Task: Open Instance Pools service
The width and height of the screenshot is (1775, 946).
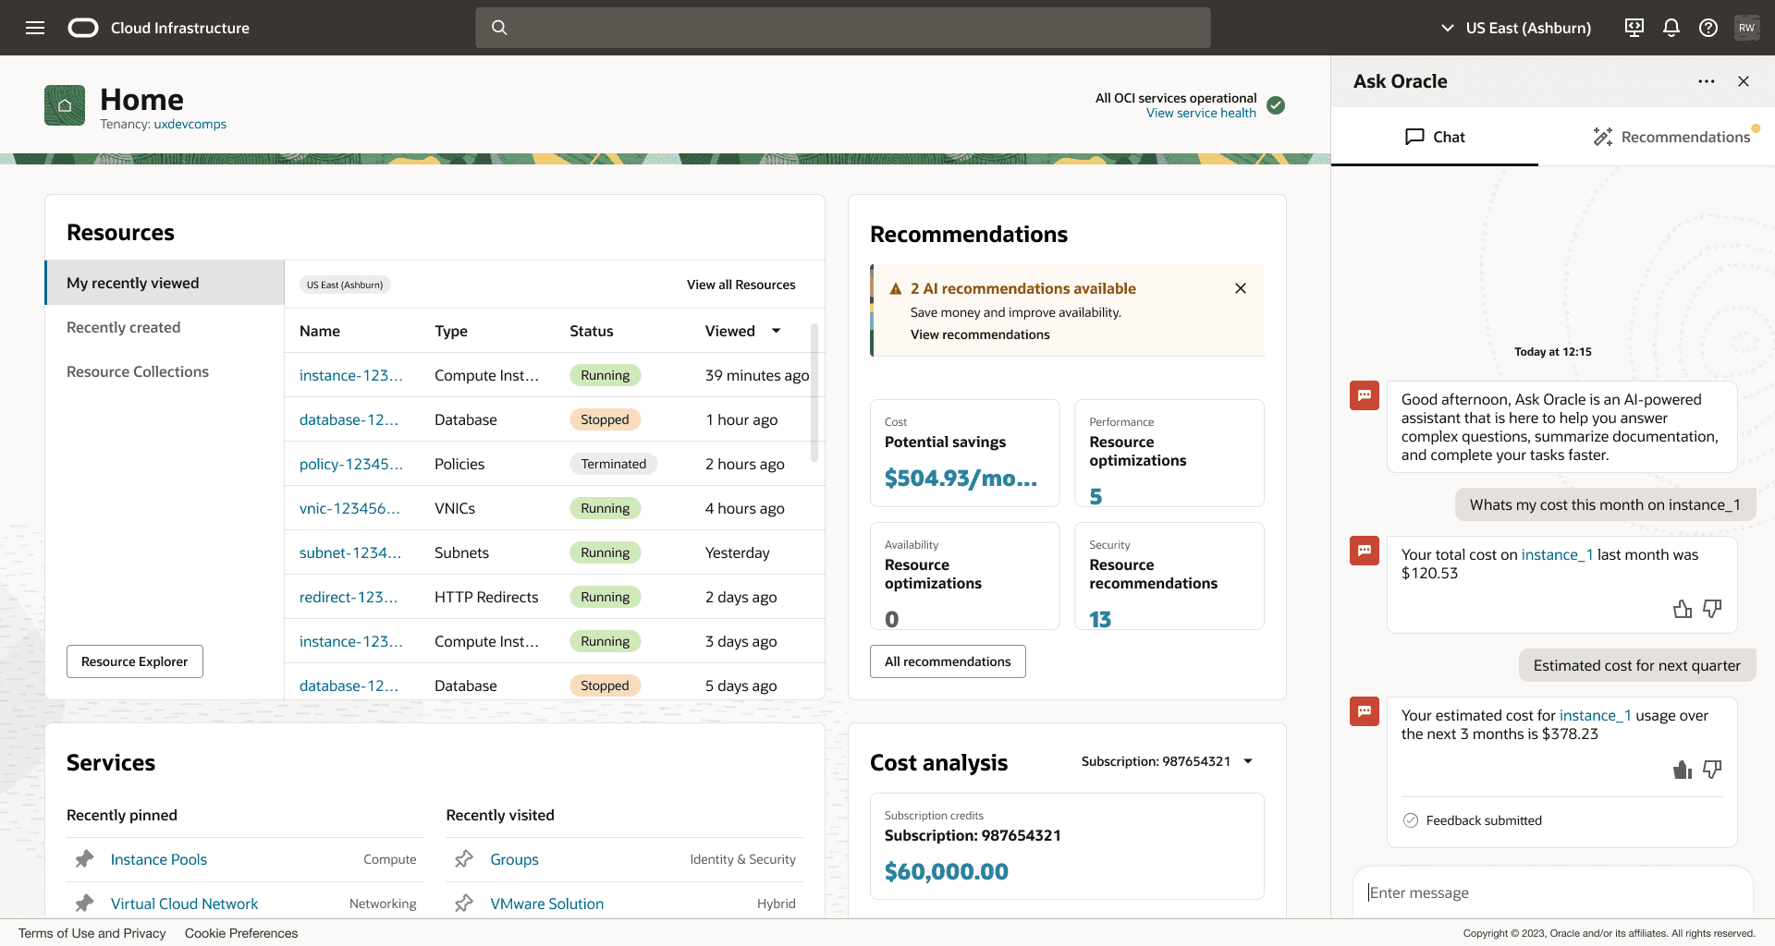Action: point(159,859)
